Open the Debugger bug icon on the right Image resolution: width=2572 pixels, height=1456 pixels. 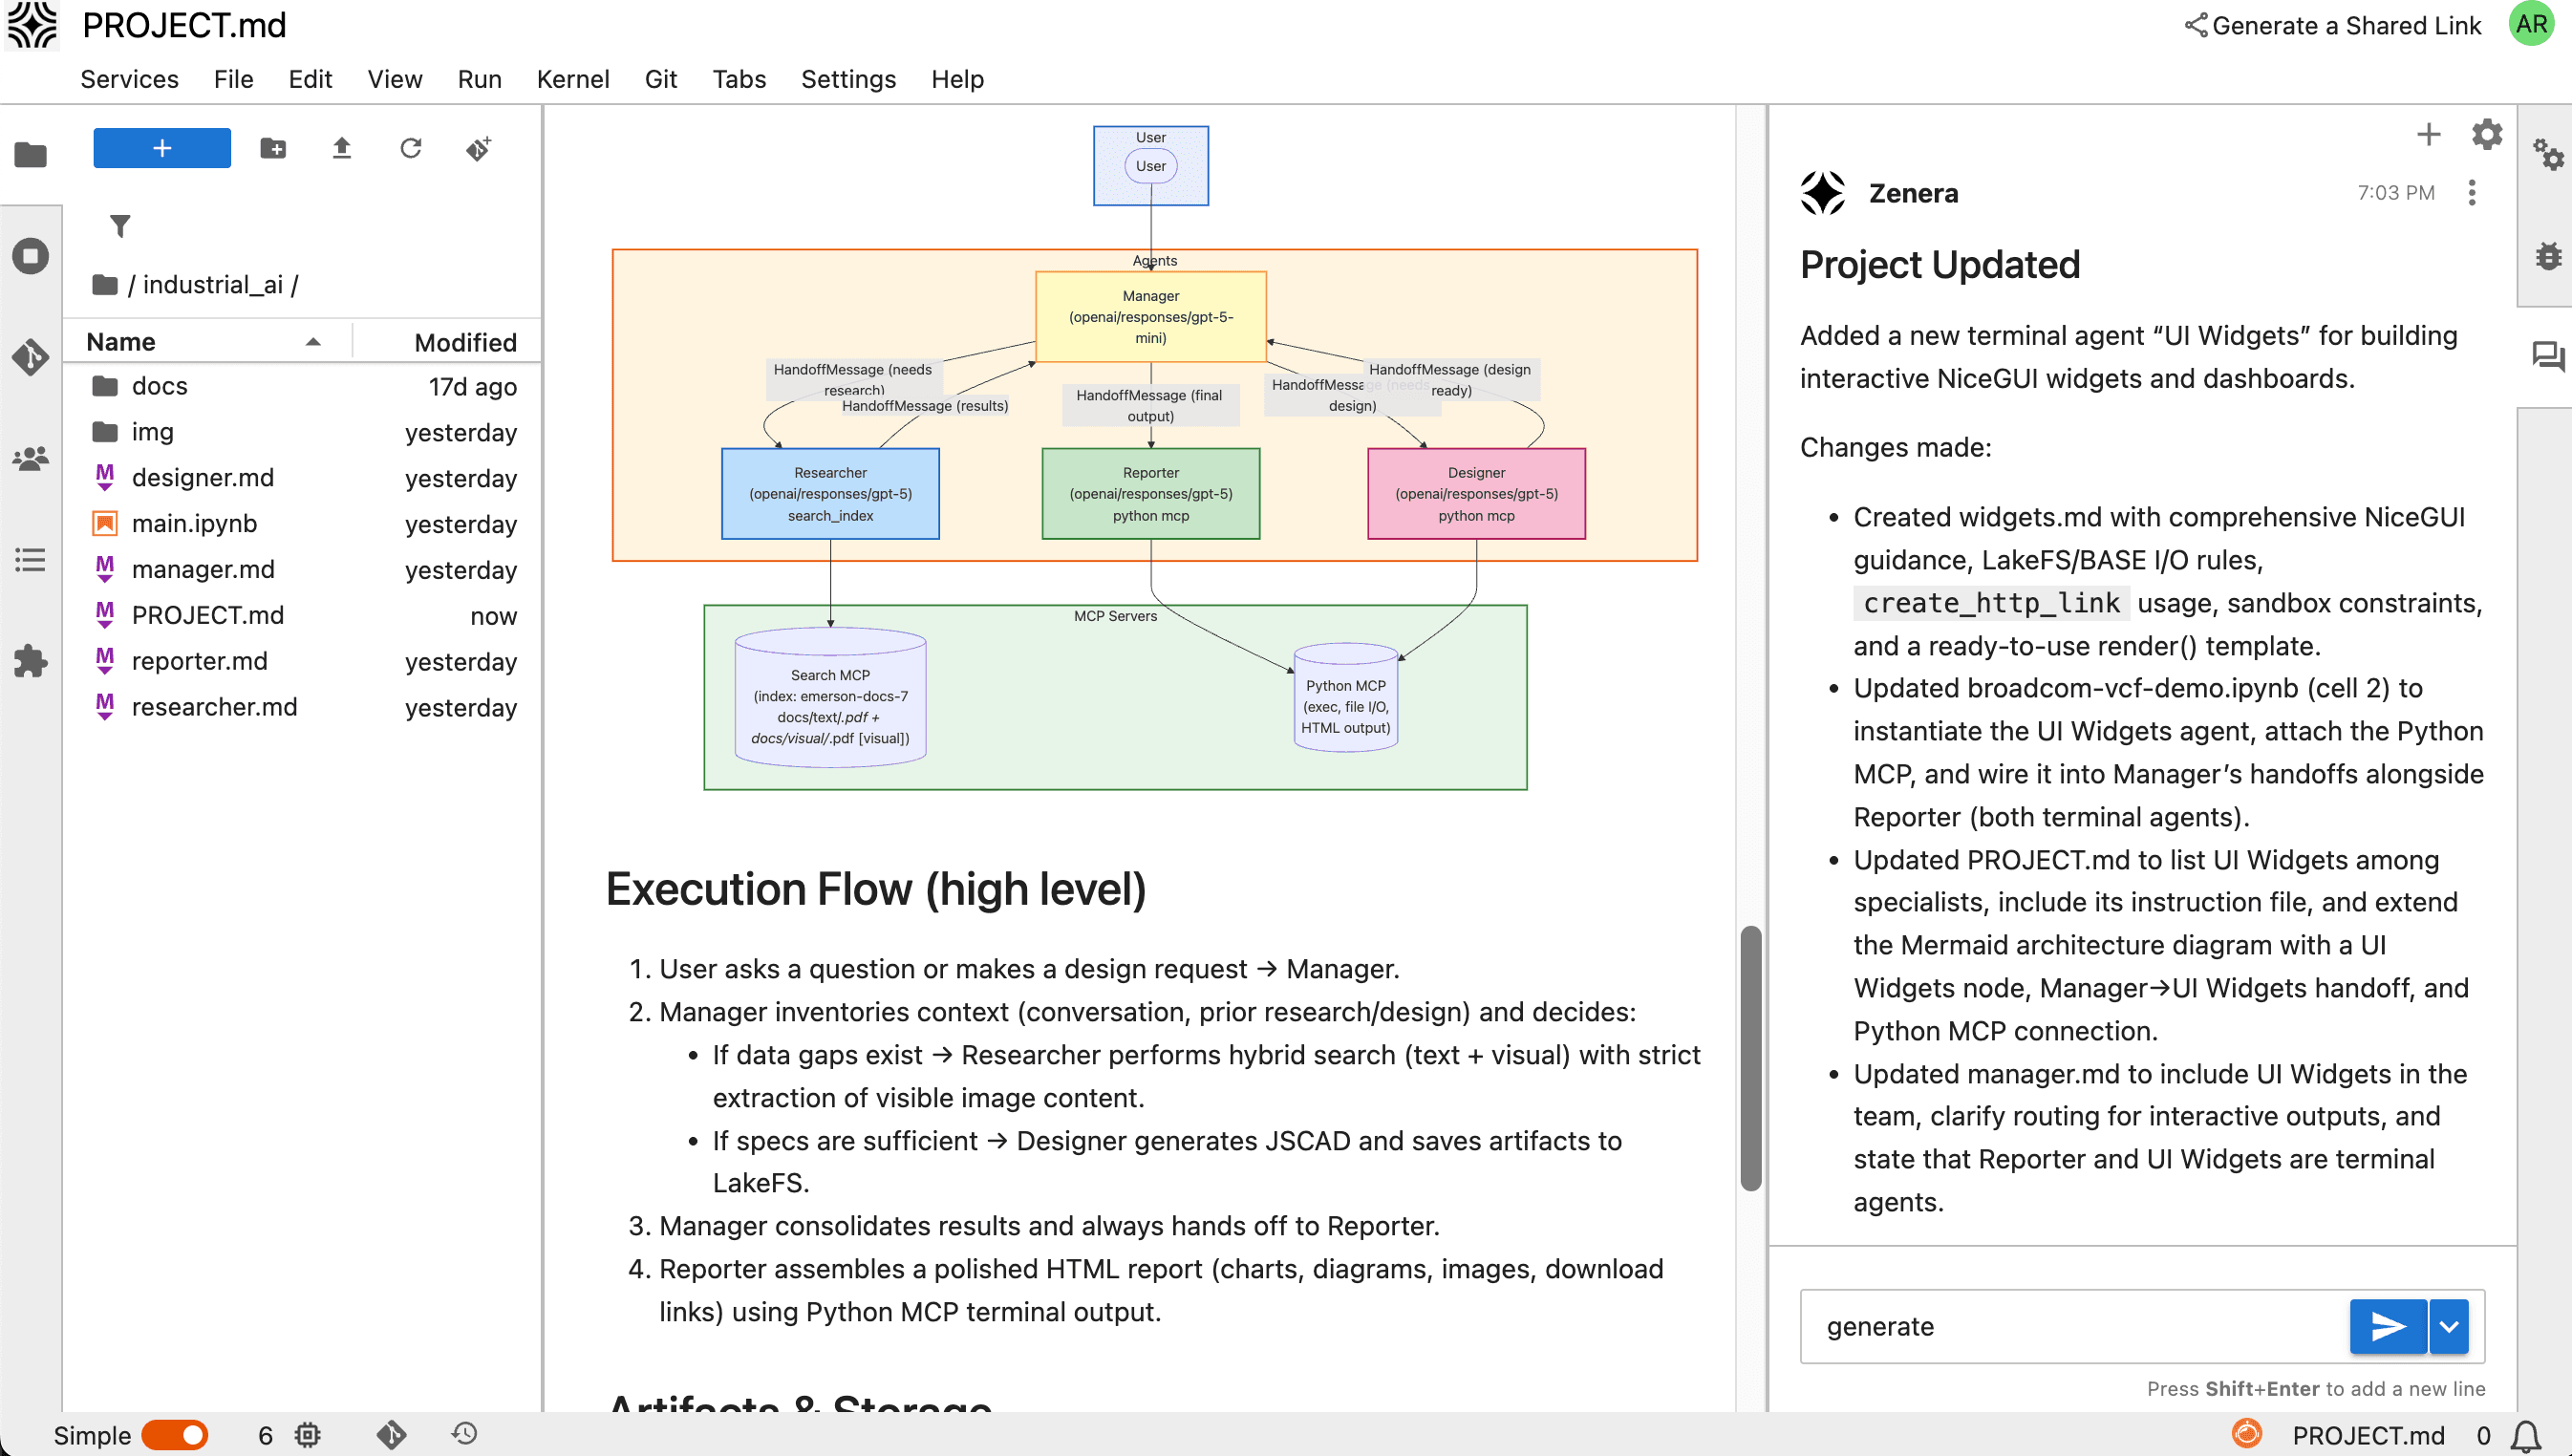[x=2549, y=256]
